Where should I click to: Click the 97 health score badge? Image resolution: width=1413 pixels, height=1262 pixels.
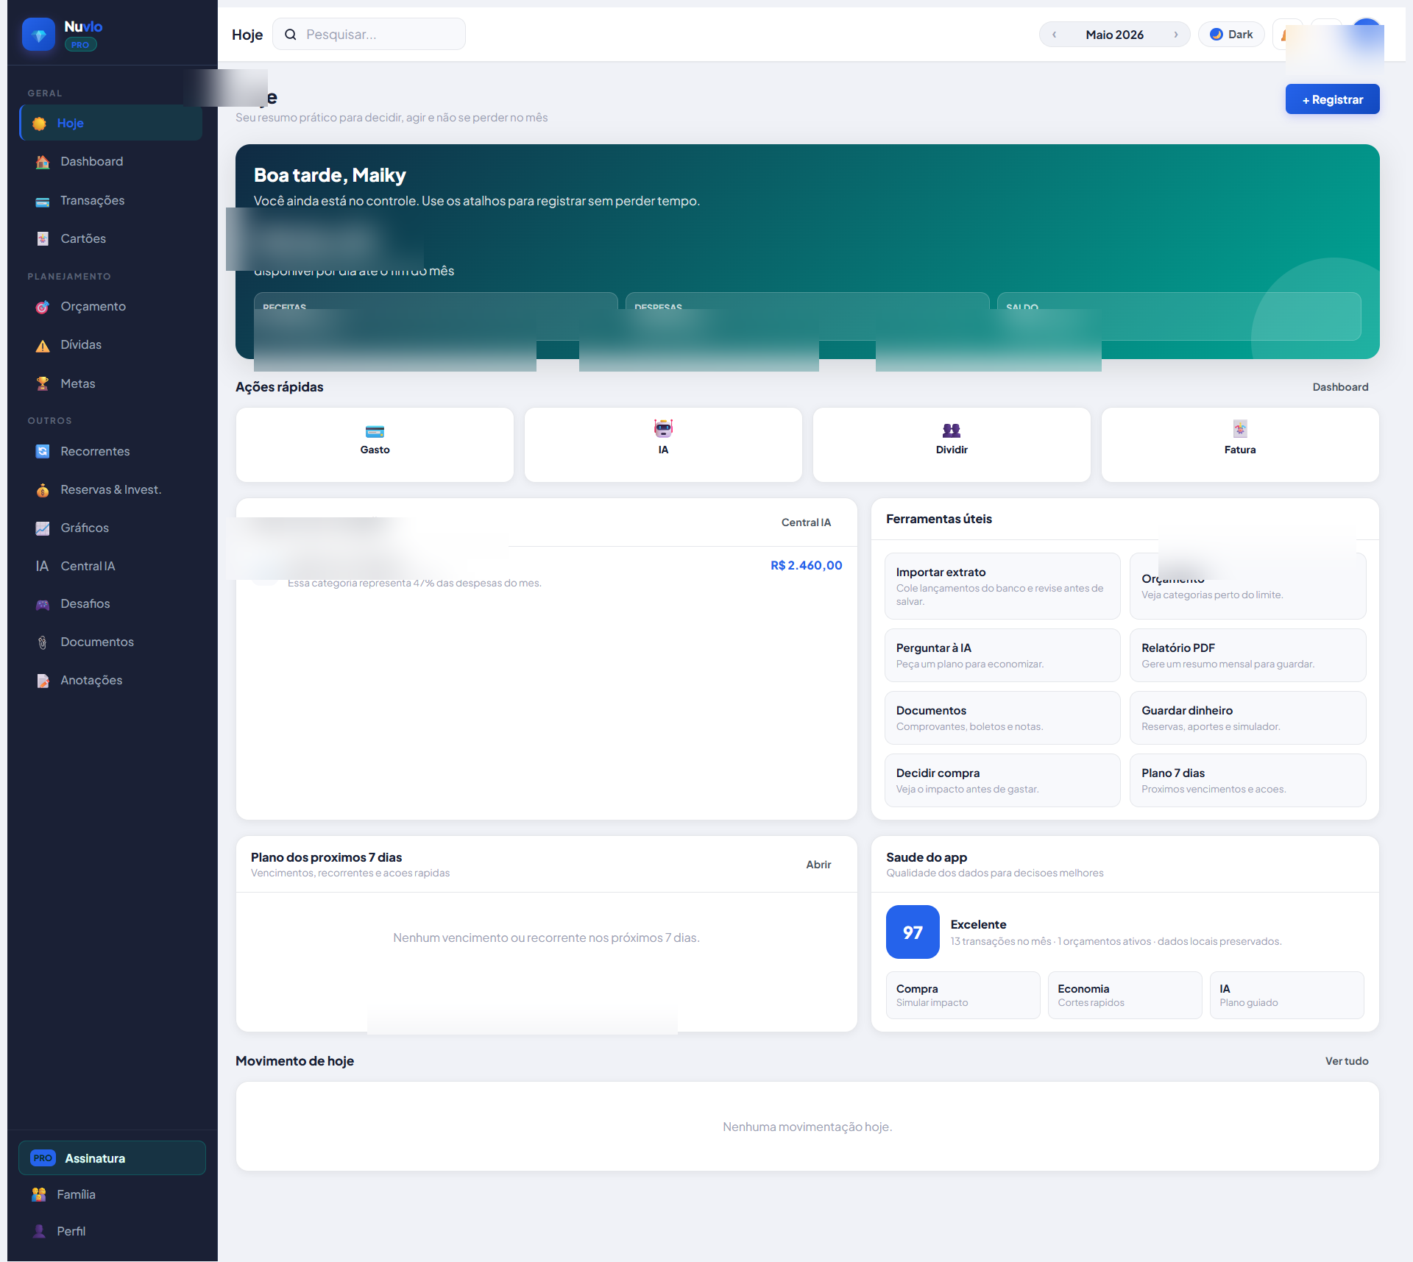click(913, 932)
